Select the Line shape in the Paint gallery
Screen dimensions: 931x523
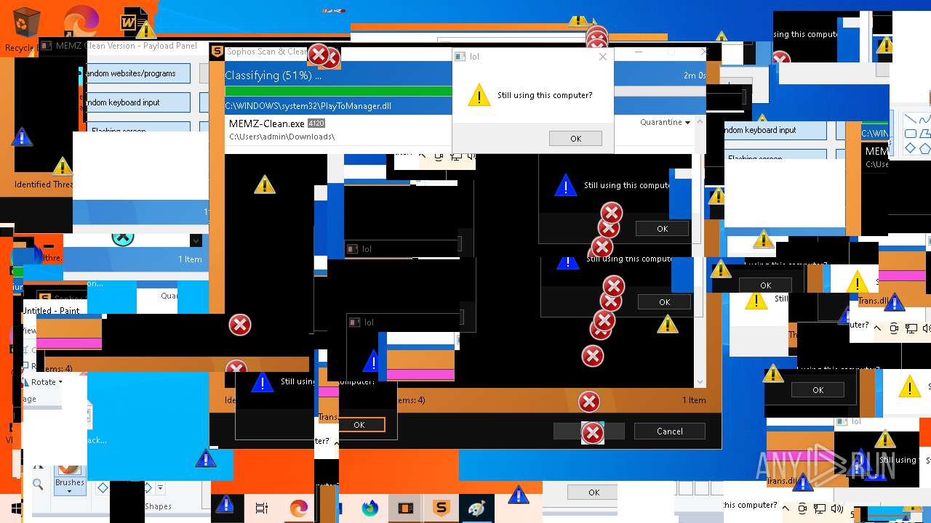(x=909, y=120)
